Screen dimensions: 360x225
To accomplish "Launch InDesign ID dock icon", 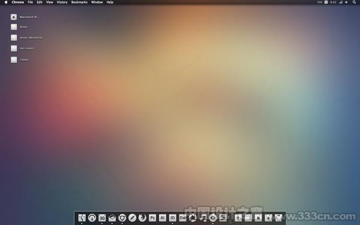I will [172, 218].
